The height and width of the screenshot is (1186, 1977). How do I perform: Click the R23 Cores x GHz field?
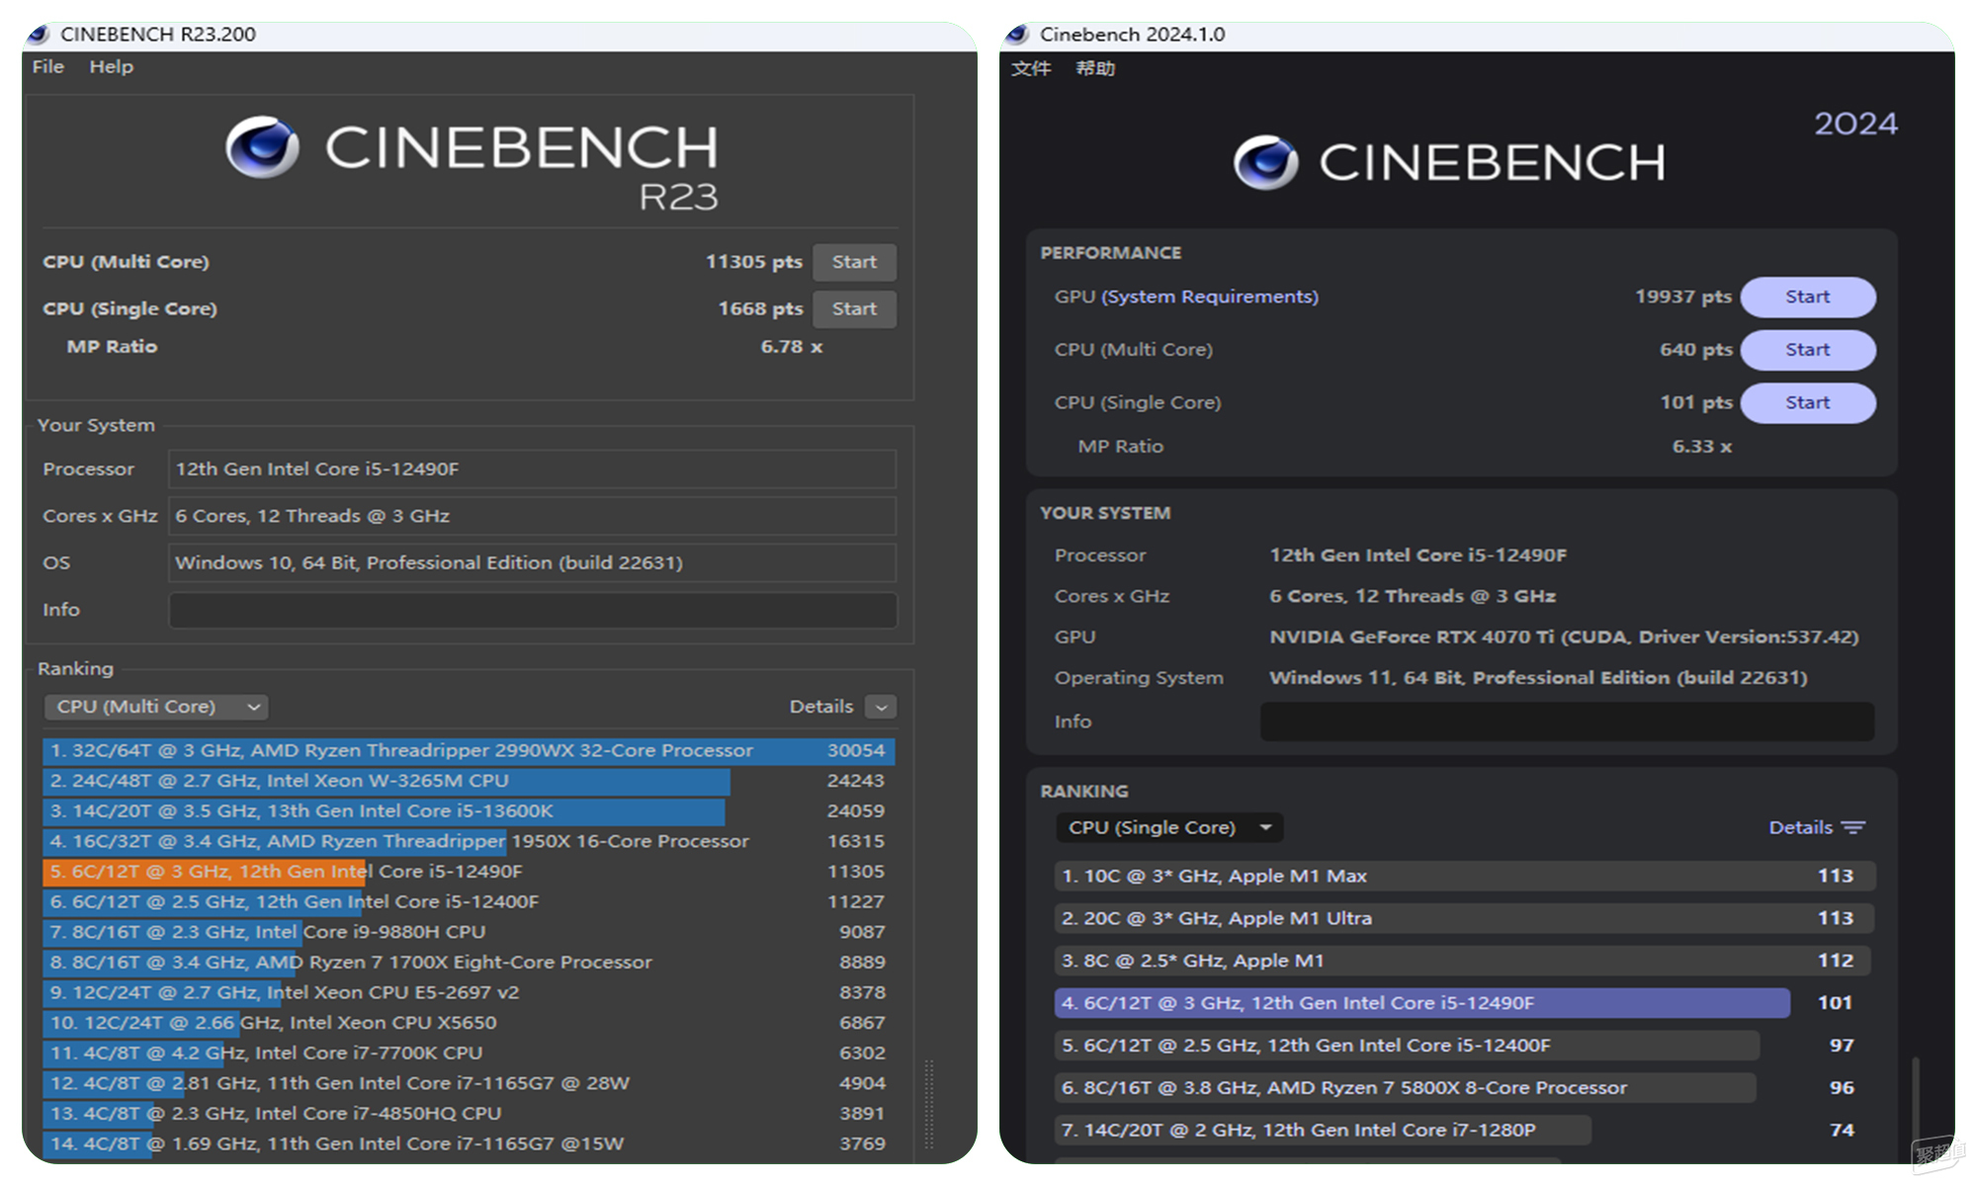pos(533,516)
